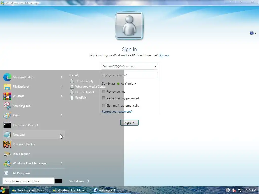
Task: Open recent file 'How to apply' icon
Action: click(72, 81)
